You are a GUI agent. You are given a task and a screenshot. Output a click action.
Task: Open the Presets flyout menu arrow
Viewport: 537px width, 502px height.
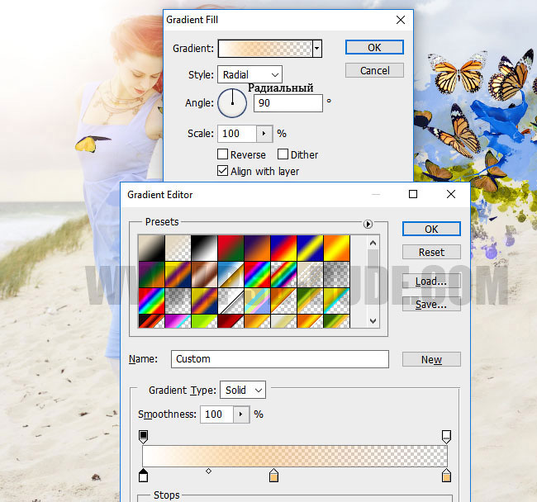click(368, 224)
